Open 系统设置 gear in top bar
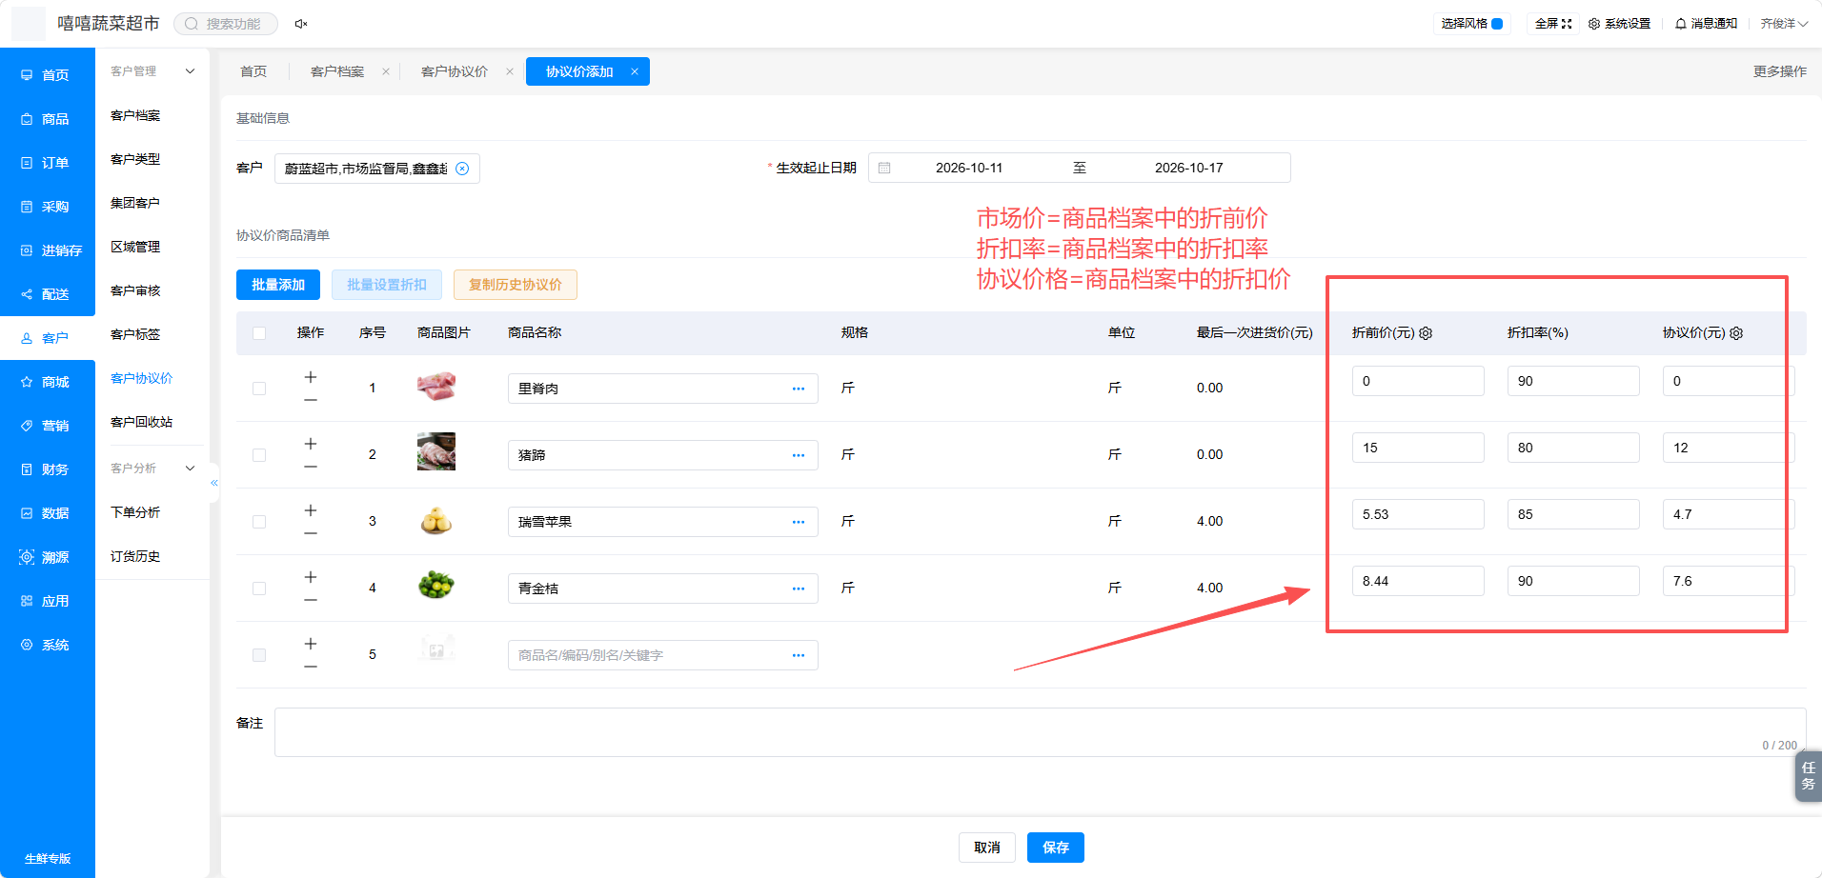The height and width of the screenshot is (878, 1822). click(1594, 24)
